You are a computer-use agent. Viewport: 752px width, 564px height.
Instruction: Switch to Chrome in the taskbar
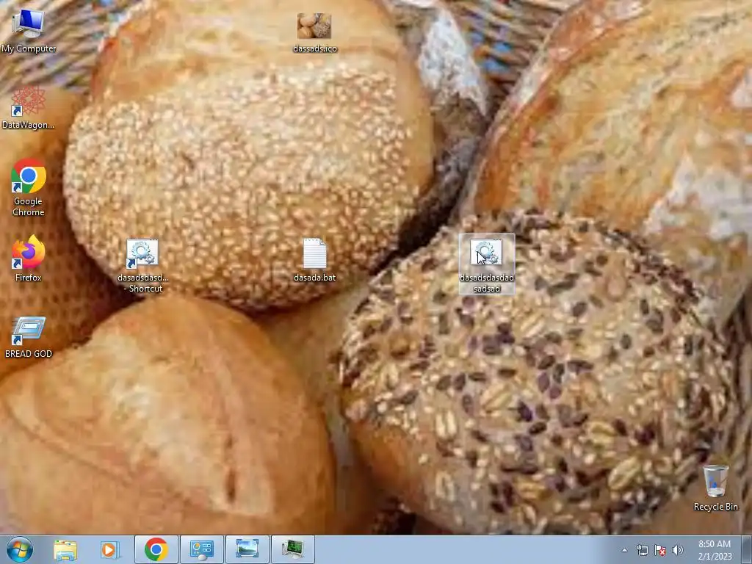click(x=156, y=549)
